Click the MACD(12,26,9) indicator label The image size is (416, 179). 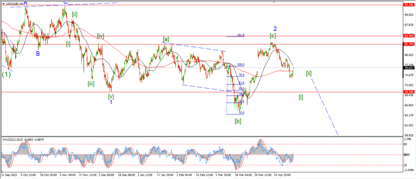[13, 139]
